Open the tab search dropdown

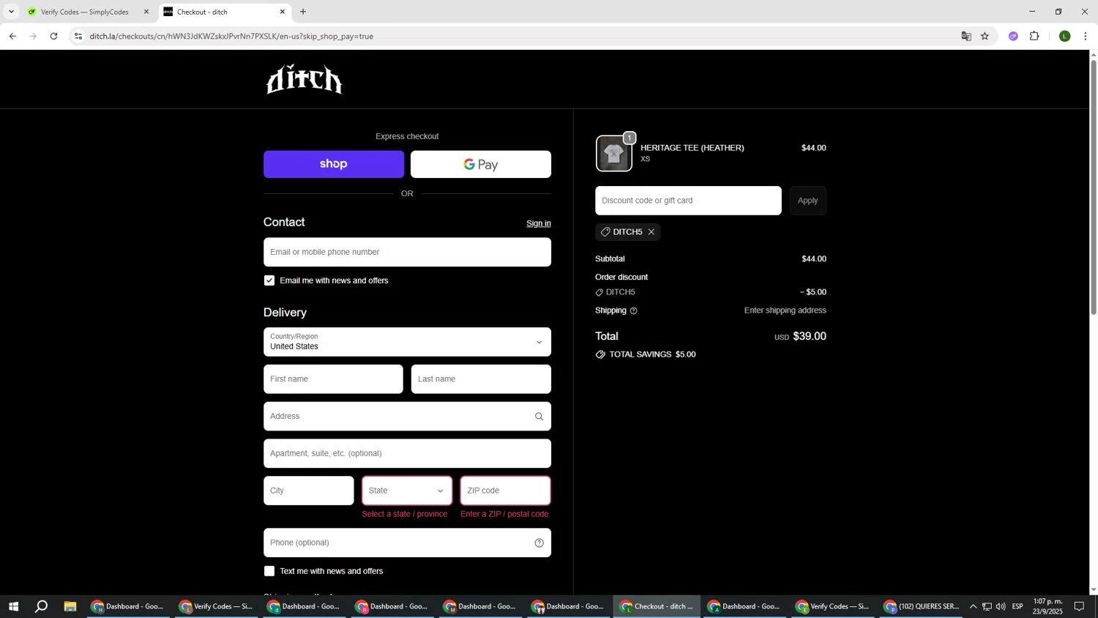click(11, 12)
